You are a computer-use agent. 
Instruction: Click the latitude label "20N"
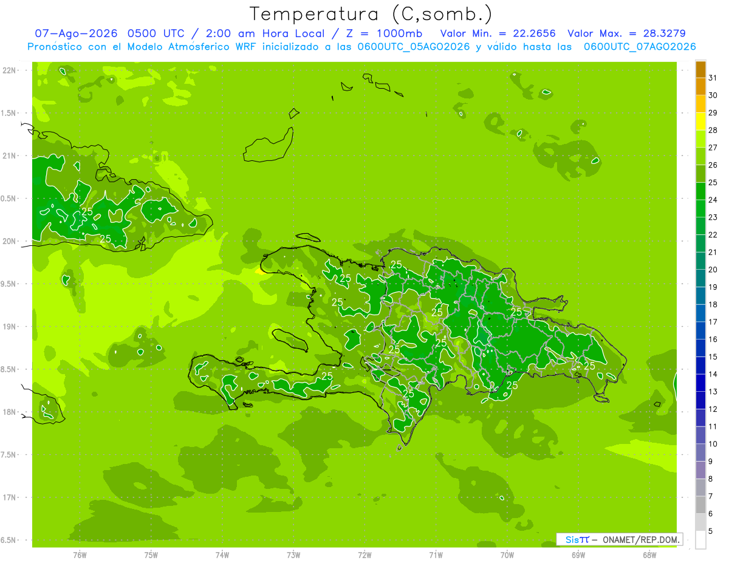point(10,241)
